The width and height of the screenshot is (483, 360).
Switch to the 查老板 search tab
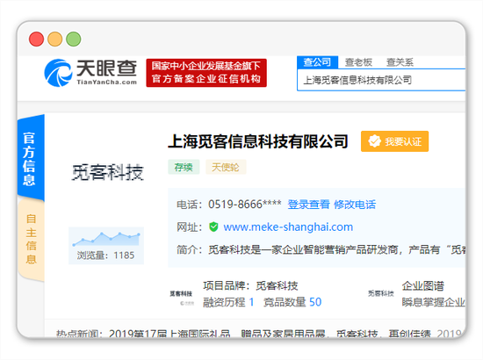[x=358, y=62]
